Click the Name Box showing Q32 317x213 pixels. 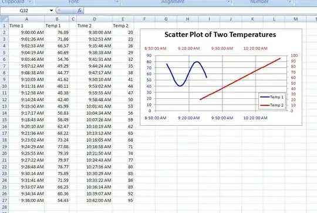click(x=24, y=11)
